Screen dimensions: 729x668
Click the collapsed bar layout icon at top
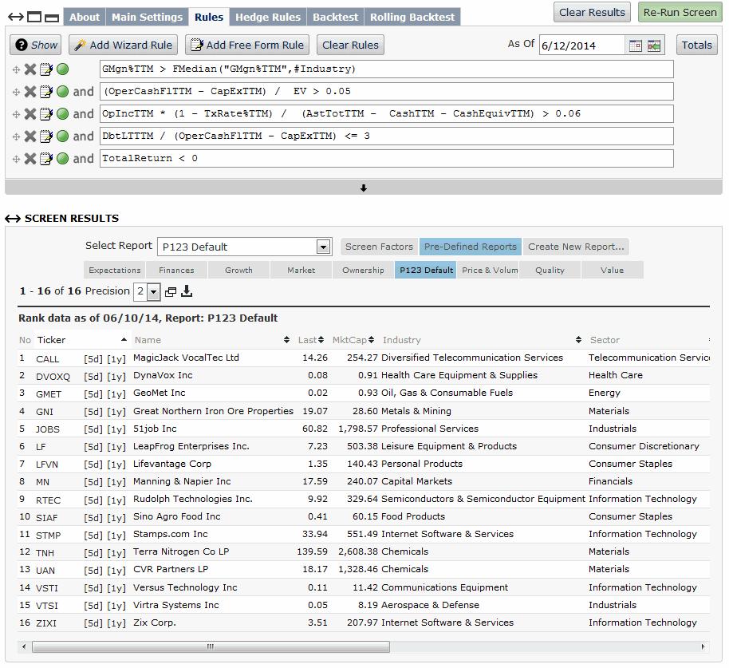click(52, 18)
